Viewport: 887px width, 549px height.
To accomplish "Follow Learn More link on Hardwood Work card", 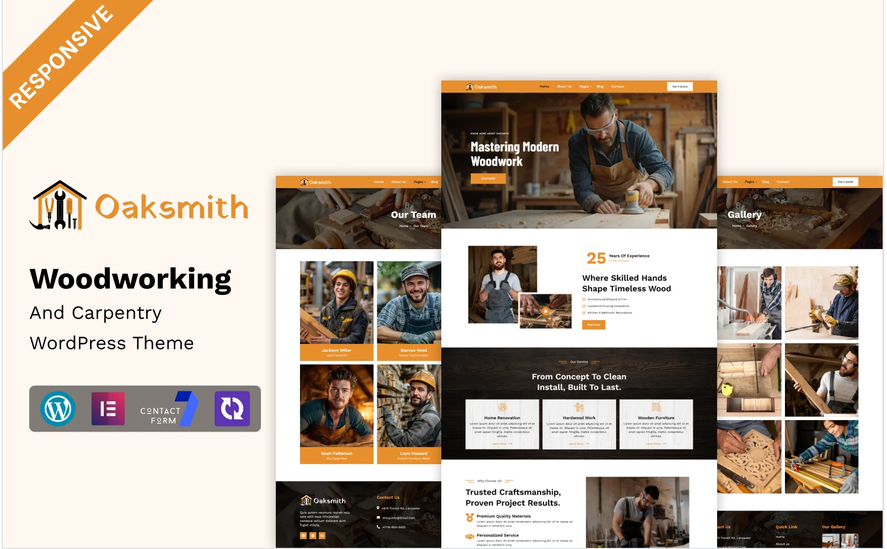I will 579,444.
